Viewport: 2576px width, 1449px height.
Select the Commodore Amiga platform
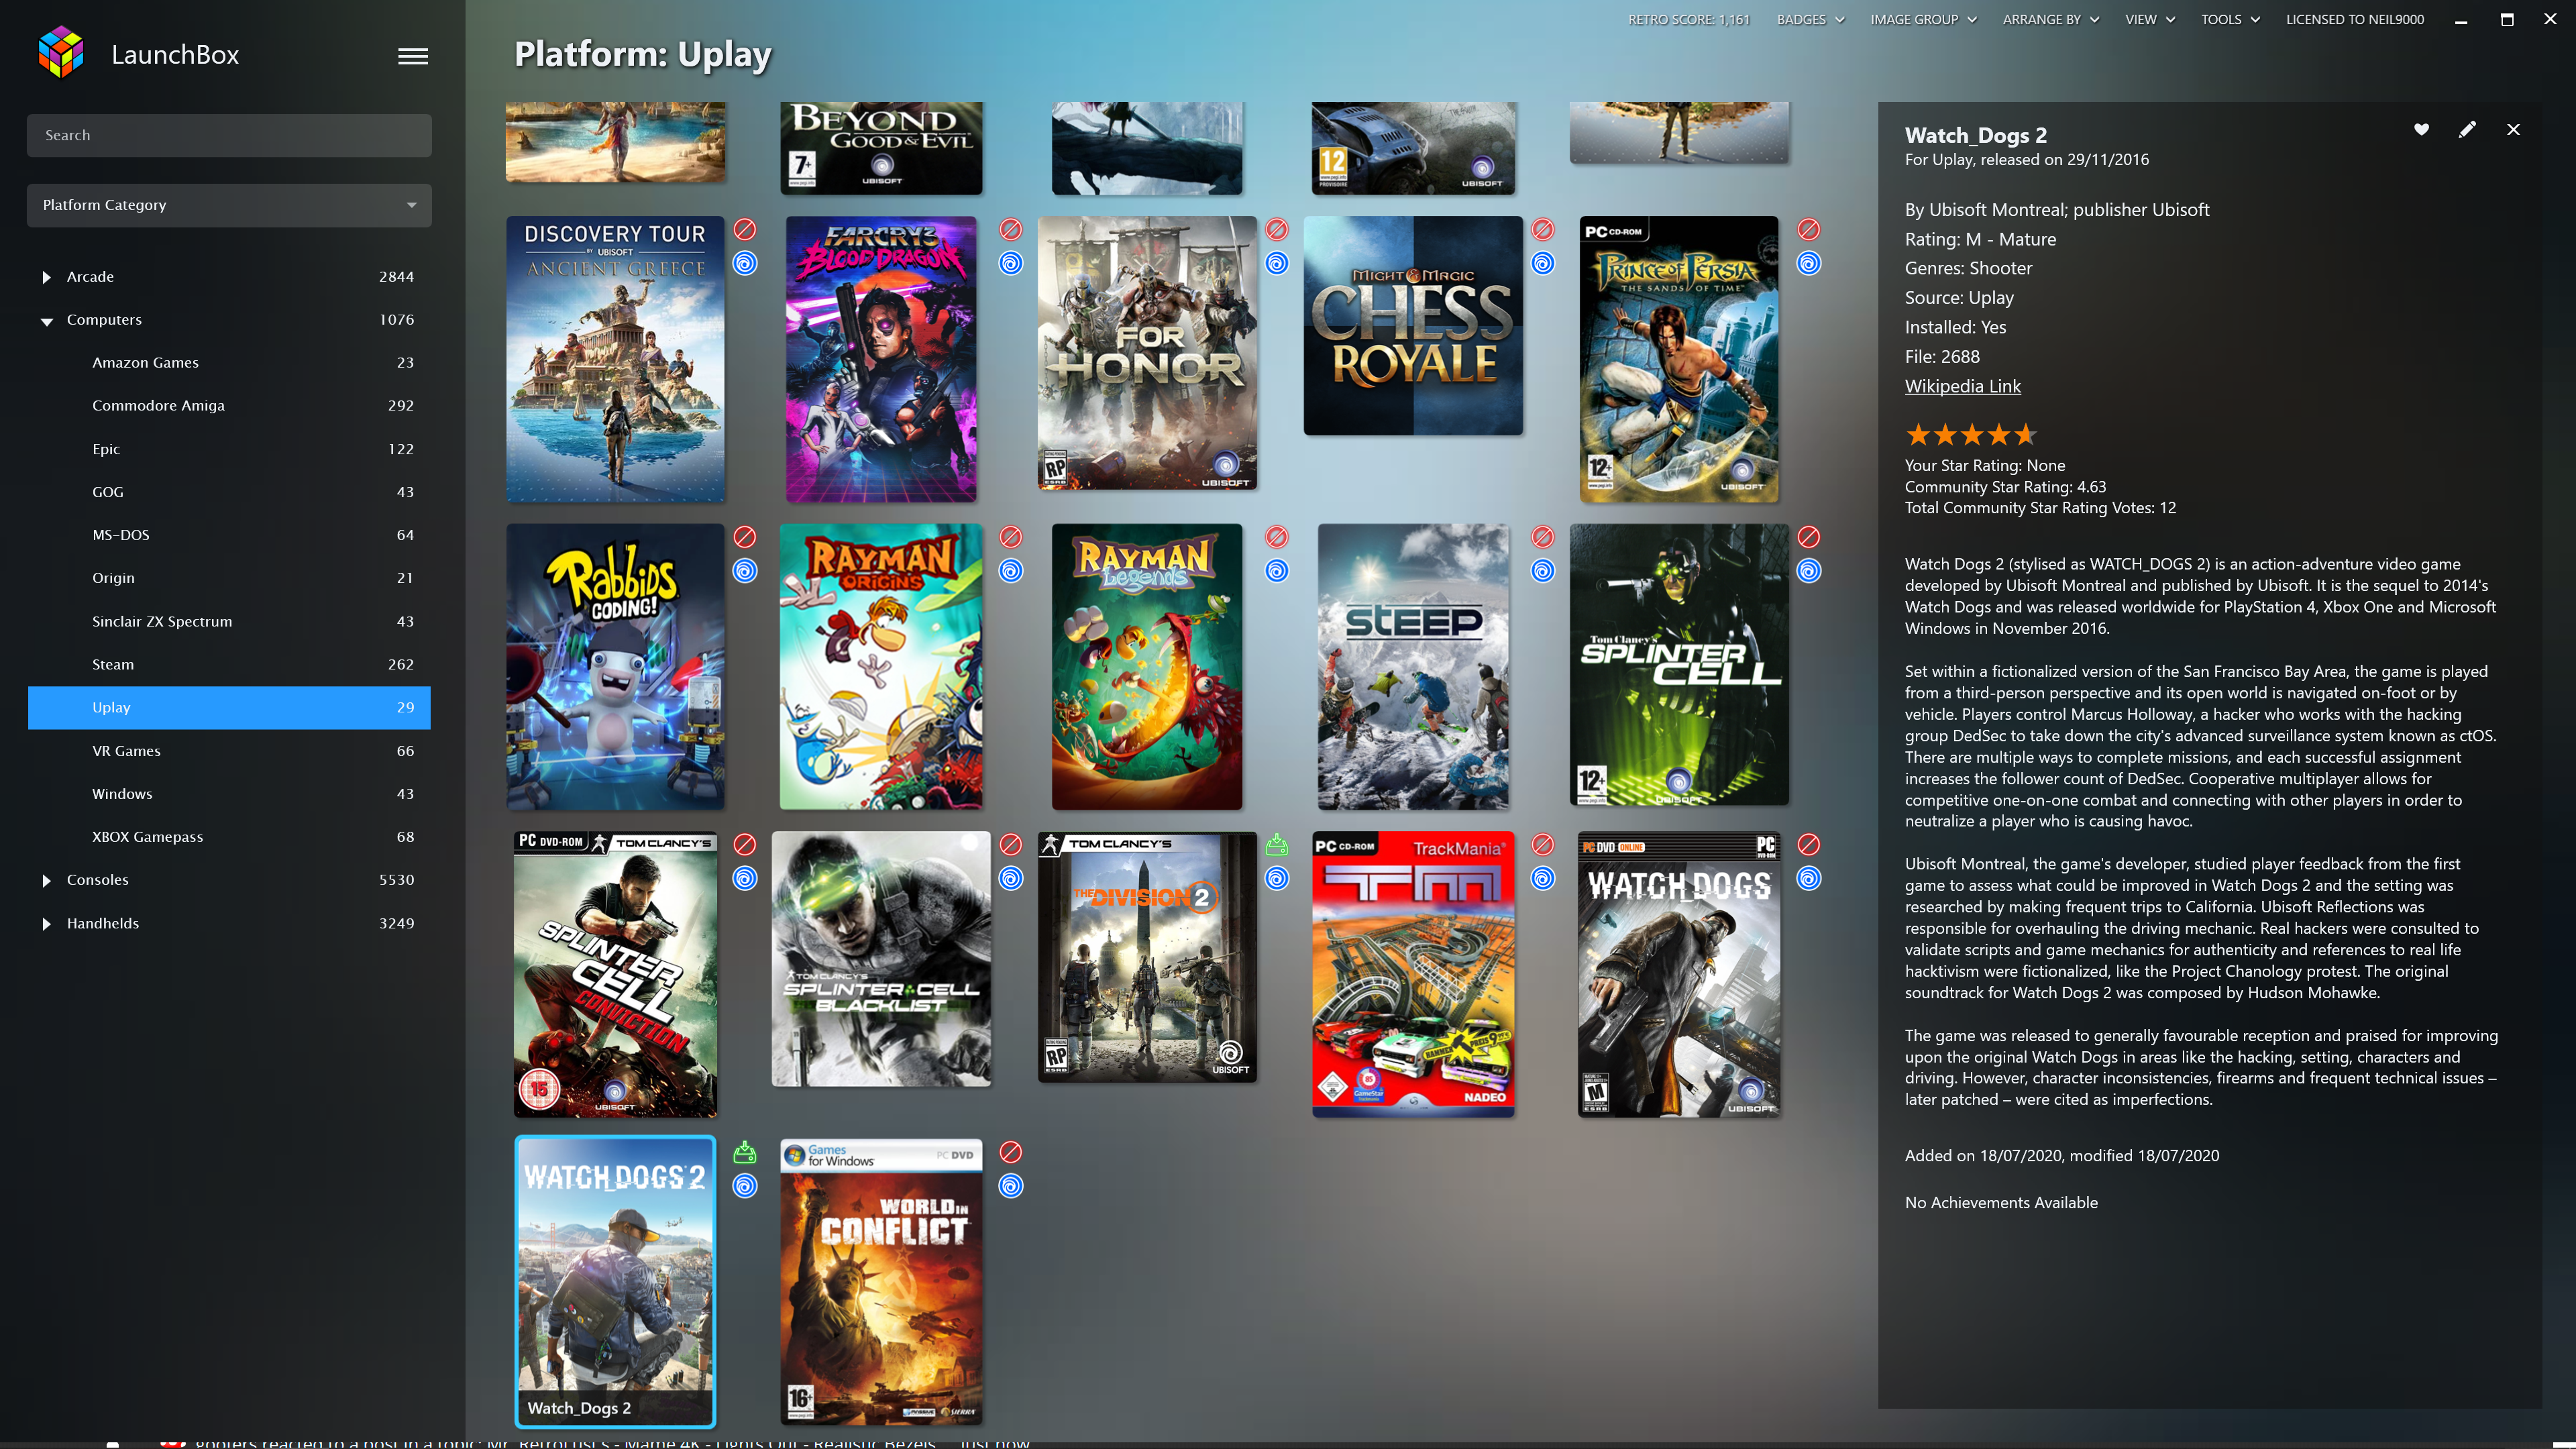click(x=229, y=405)
